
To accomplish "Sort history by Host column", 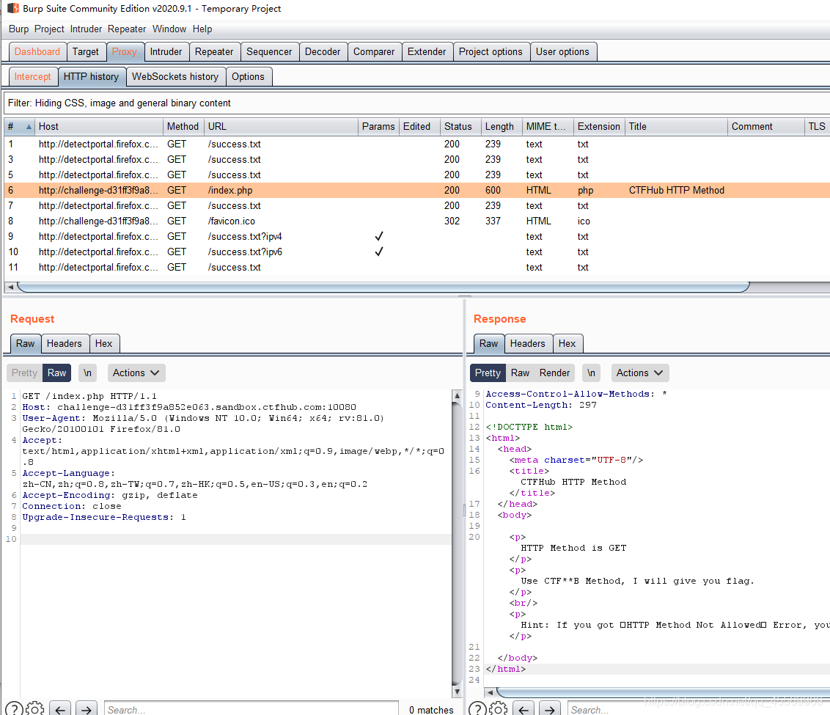I will pyautogui.click(x=99, y=126).
